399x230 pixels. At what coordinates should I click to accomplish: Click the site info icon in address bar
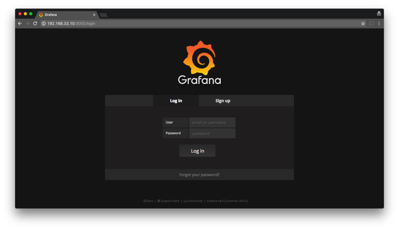(x=44, y=23)
